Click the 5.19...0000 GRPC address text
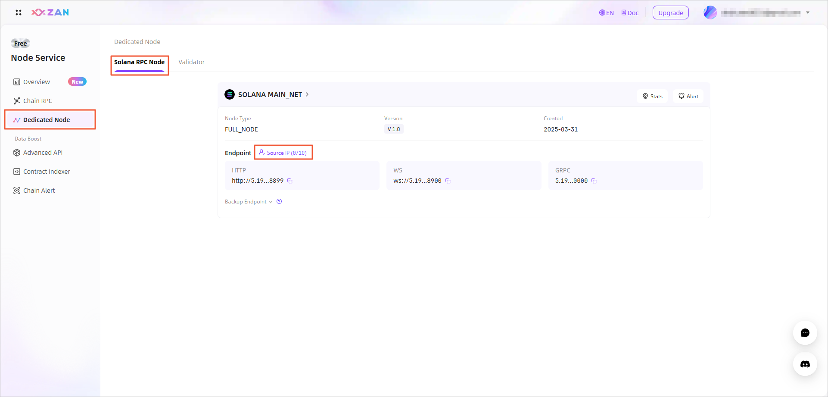Viewport: 828px width, 397px height. 571,181
